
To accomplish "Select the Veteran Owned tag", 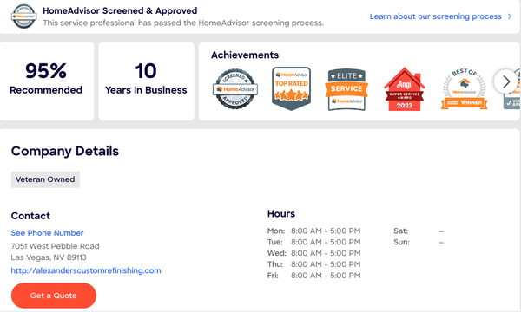I will (45, 179).
